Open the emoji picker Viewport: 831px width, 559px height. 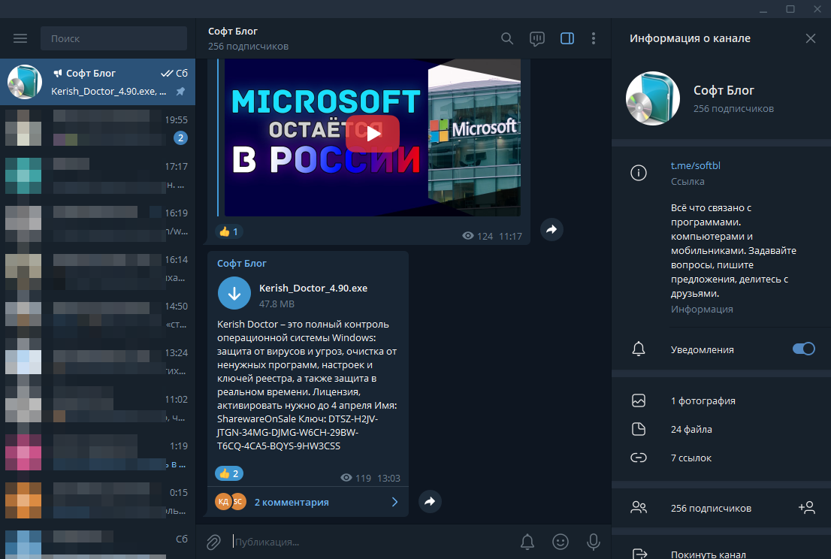(561, 542)
